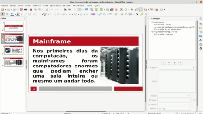Open the Save dropdown arrow
The width and height of the screenshot is (203, 114).
[x=17, y=9]
